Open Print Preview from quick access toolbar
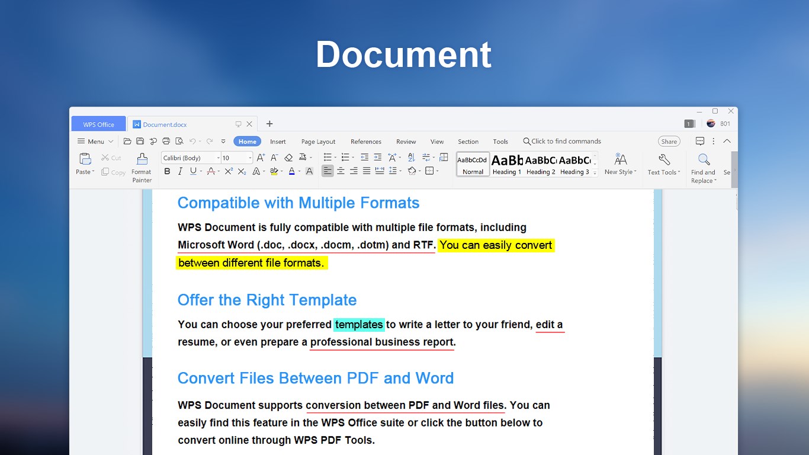 [179, 141]
